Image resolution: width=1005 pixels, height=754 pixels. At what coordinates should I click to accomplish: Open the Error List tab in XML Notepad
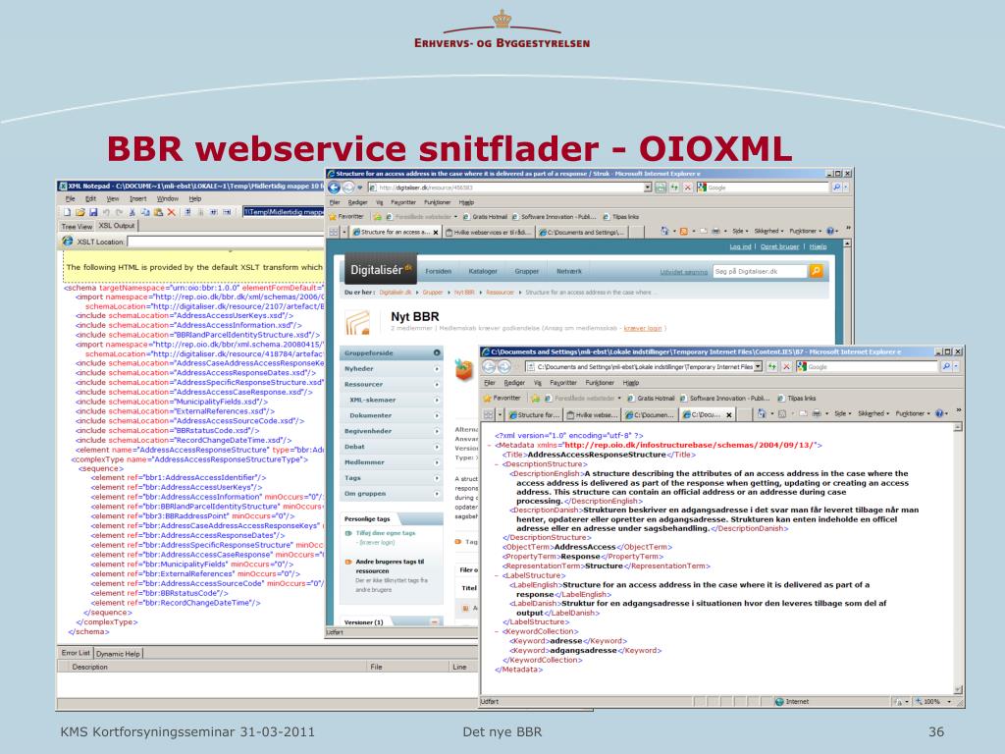(76, 653)
